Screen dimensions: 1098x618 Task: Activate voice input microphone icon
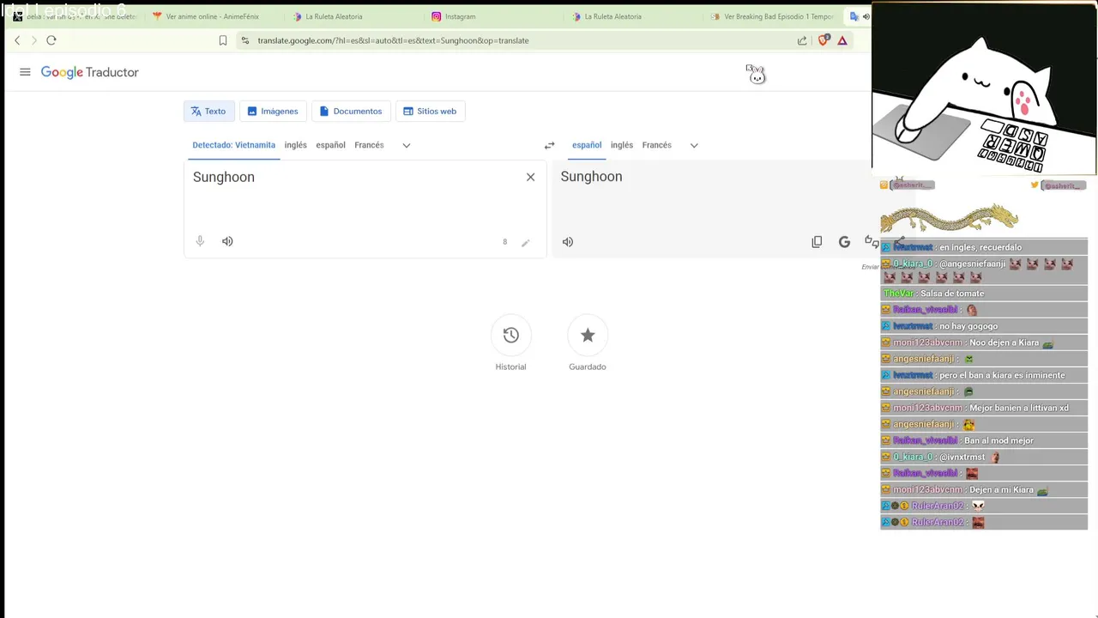pyautogui.click(x=200, y=241)
